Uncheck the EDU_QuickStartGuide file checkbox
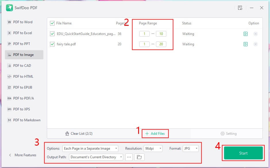This screenshot has width=270, height=168. pyautogui.click(x=52, y=34)
